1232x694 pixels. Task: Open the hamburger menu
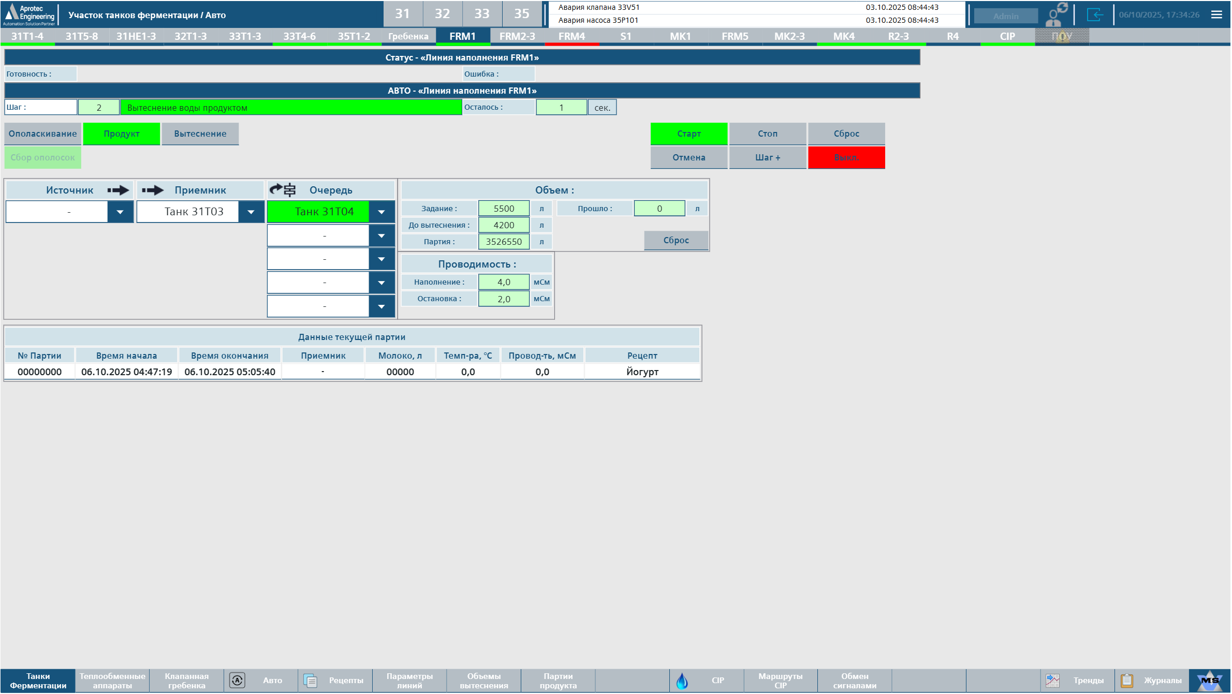[1216, 14]
